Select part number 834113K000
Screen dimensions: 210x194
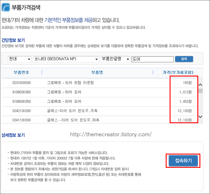[x=22, y=120]
